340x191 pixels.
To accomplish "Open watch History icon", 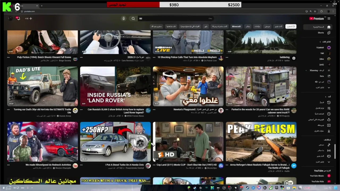I will tap(329, 102).
